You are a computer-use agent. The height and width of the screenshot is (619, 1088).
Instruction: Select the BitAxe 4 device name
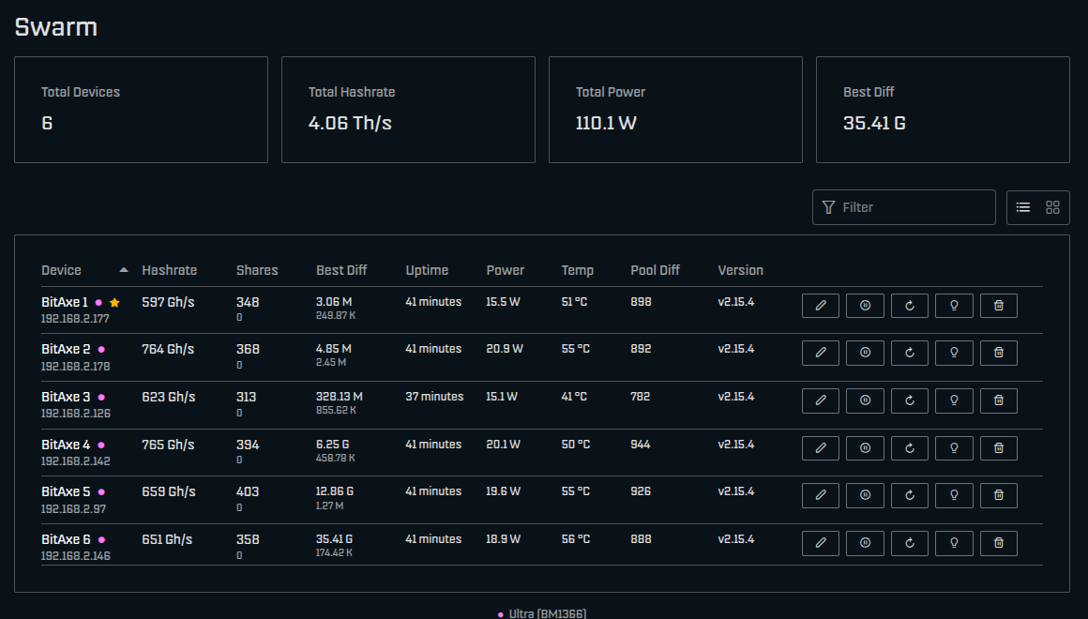pyautogui.click(x=66, y=445)
